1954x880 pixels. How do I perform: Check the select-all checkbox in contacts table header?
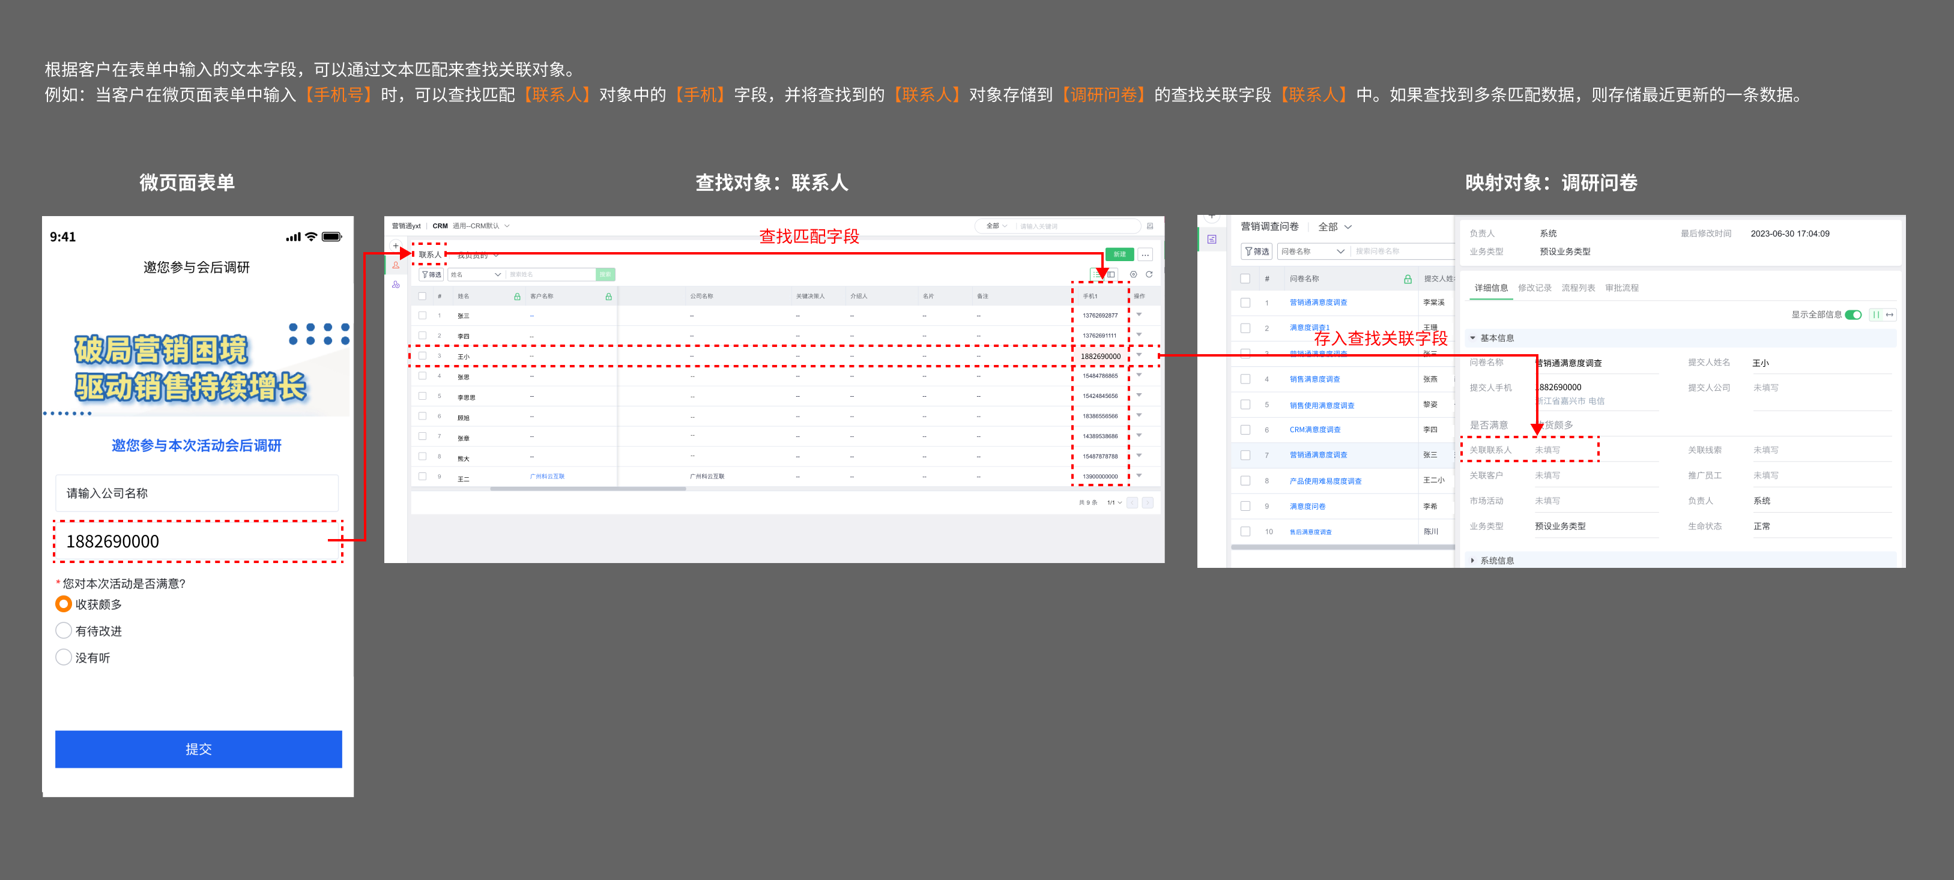[423, 297]
